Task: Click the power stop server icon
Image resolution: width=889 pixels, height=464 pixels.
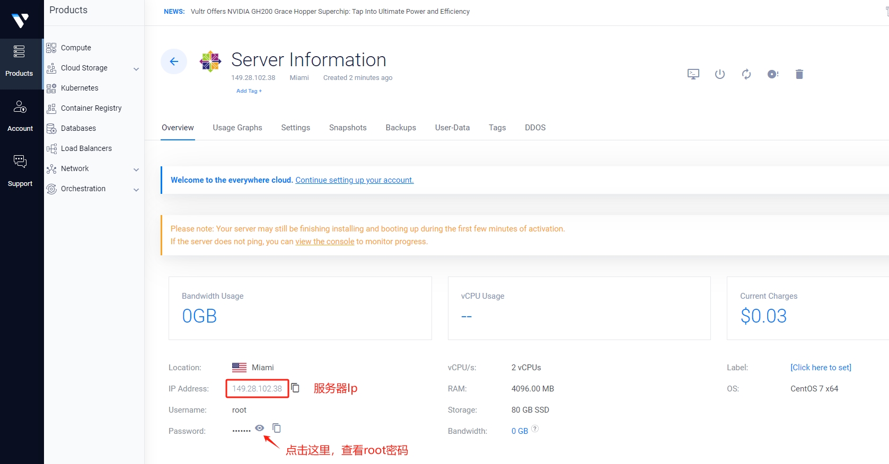Action: [x=720, y=74]
